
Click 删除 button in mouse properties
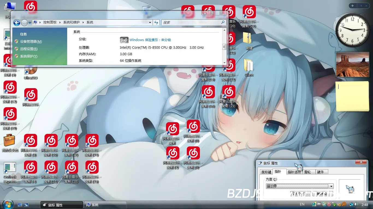point(323,194)
